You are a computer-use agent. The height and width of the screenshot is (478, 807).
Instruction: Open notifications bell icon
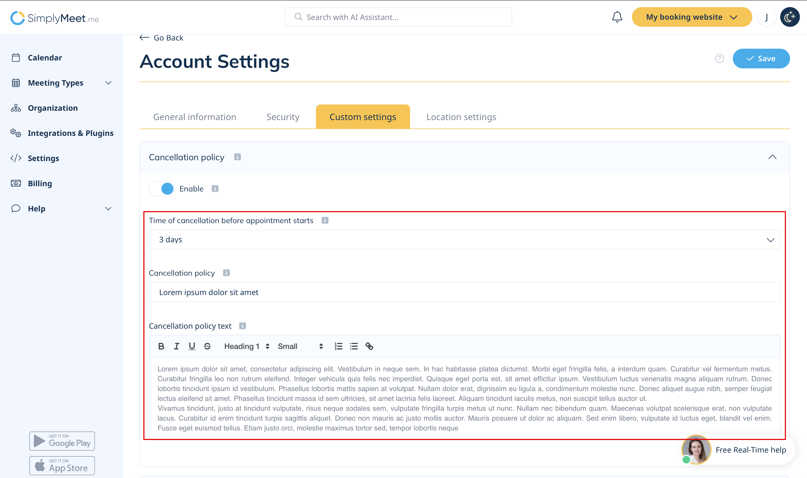tap(617, 17)
